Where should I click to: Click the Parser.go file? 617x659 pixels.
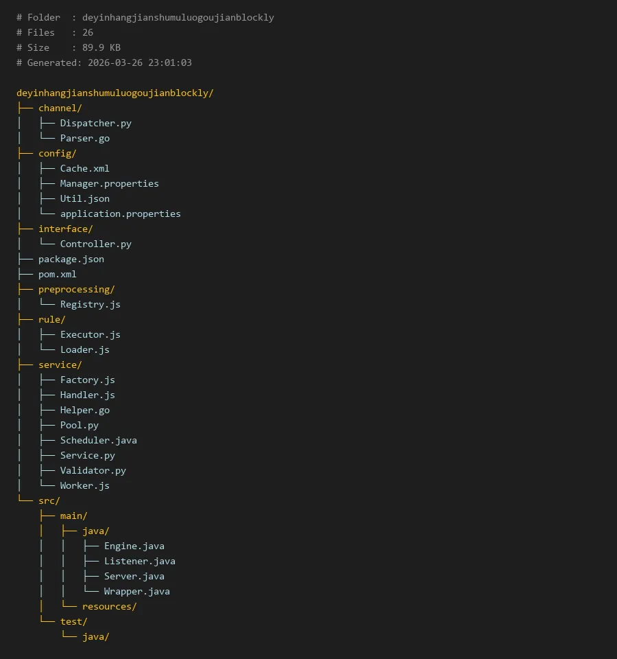[x=84, y=138]
